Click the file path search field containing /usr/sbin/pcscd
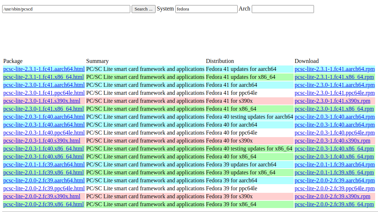The width and height of the screenshot is (378, 212). point(66,9)
